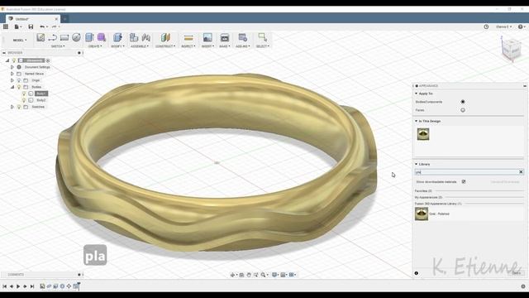Open user account name dropdown
Viewport: 529px width, 298px height.
(503, 26)
